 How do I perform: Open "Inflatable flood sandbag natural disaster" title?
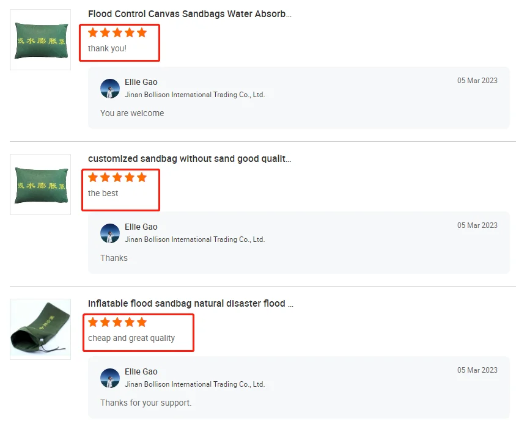coord(191,304)
